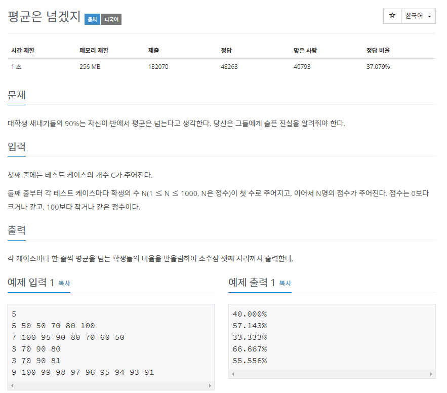Click the star bookmark icon
The height and width of the screenshot is (393, 447).
point(392,16)
